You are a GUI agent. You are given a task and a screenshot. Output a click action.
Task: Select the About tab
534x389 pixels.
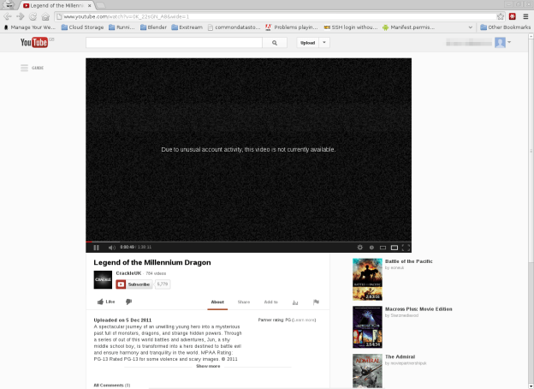[217, 302]
